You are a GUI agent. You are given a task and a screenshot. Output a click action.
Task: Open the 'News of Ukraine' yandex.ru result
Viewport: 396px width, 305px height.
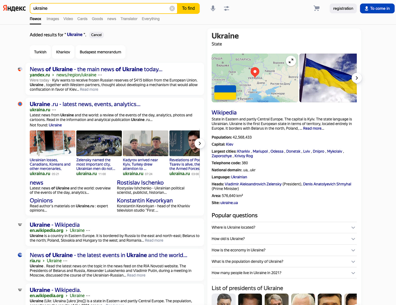(x=96, y=69)
